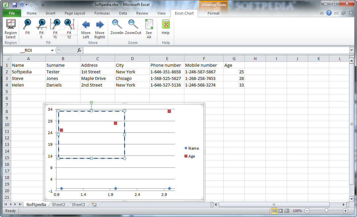Viewport: 357px width, 217px height.
Task: Select the Softpedia sheet tab
Action: pos(36,204)
